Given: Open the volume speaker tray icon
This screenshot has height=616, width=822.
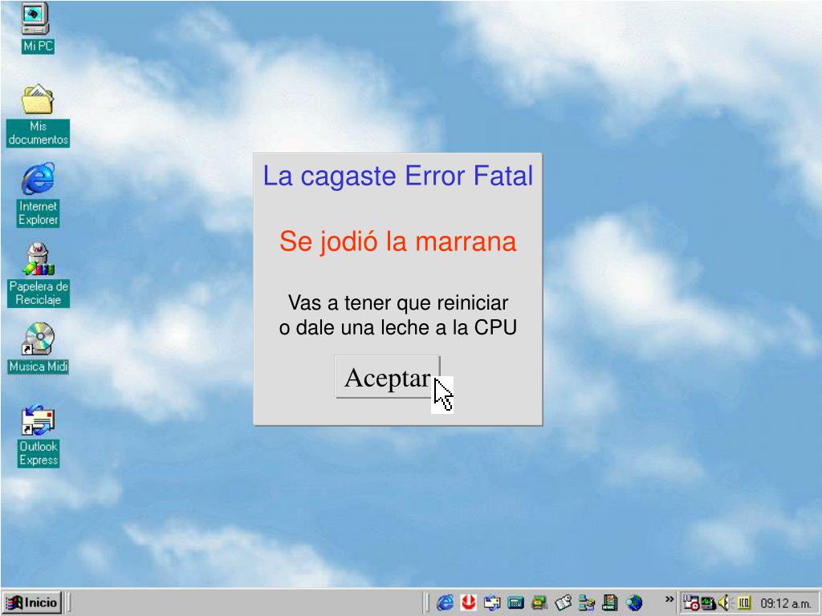Looking at the screenshot, I should pyautogui.click(x=724, y=603).
